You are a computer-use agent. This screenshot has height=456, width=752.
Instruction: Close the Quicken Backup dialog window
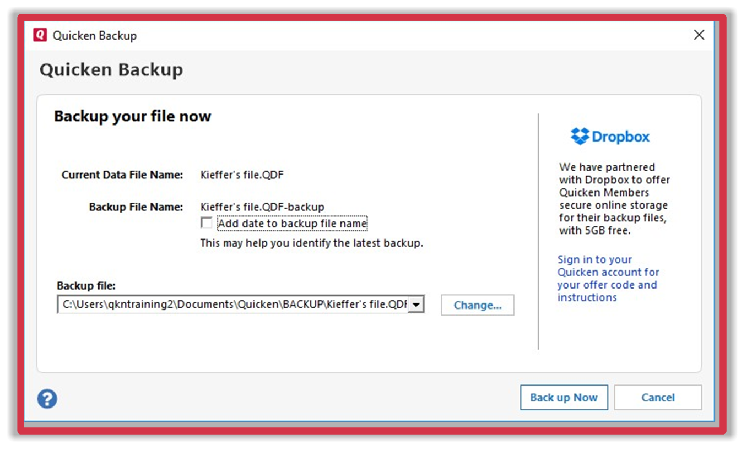699,35
